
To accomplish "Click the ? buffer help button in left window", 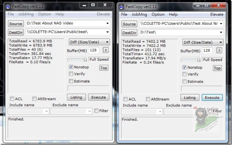I will point(106,50).
